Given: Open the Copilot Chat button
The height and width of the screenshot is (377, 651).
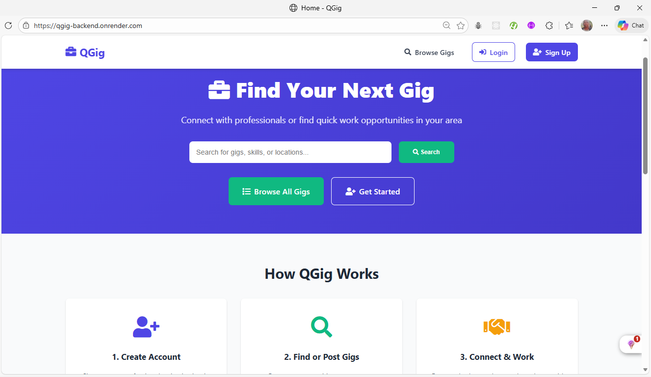Looking at the screenshot, I should click(x=631, y=26).
